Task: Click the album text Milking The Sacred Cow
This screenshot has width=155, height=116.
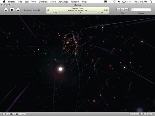Action: (77, 10)
